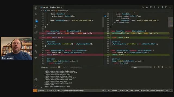Toggle whitespace pilcrow icon in diff toolbar
The image size is (174, 97).
click(162, 7)
